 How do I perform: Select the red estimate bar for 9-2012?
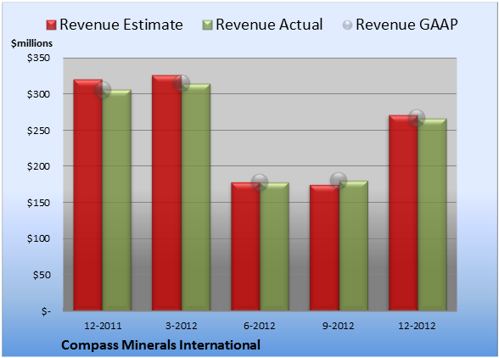click(x=324, y=248)
